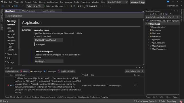Expand the Platforms folder
Viewport: 184px width, 103px height.
coord(148,33)
